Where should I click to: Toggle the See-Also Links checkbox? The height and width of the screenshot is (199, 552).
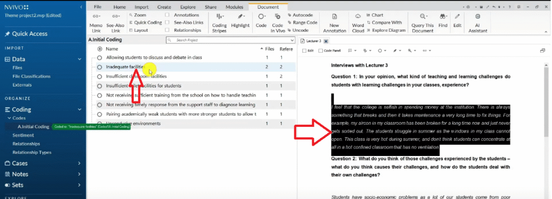(x=167, y=23)
